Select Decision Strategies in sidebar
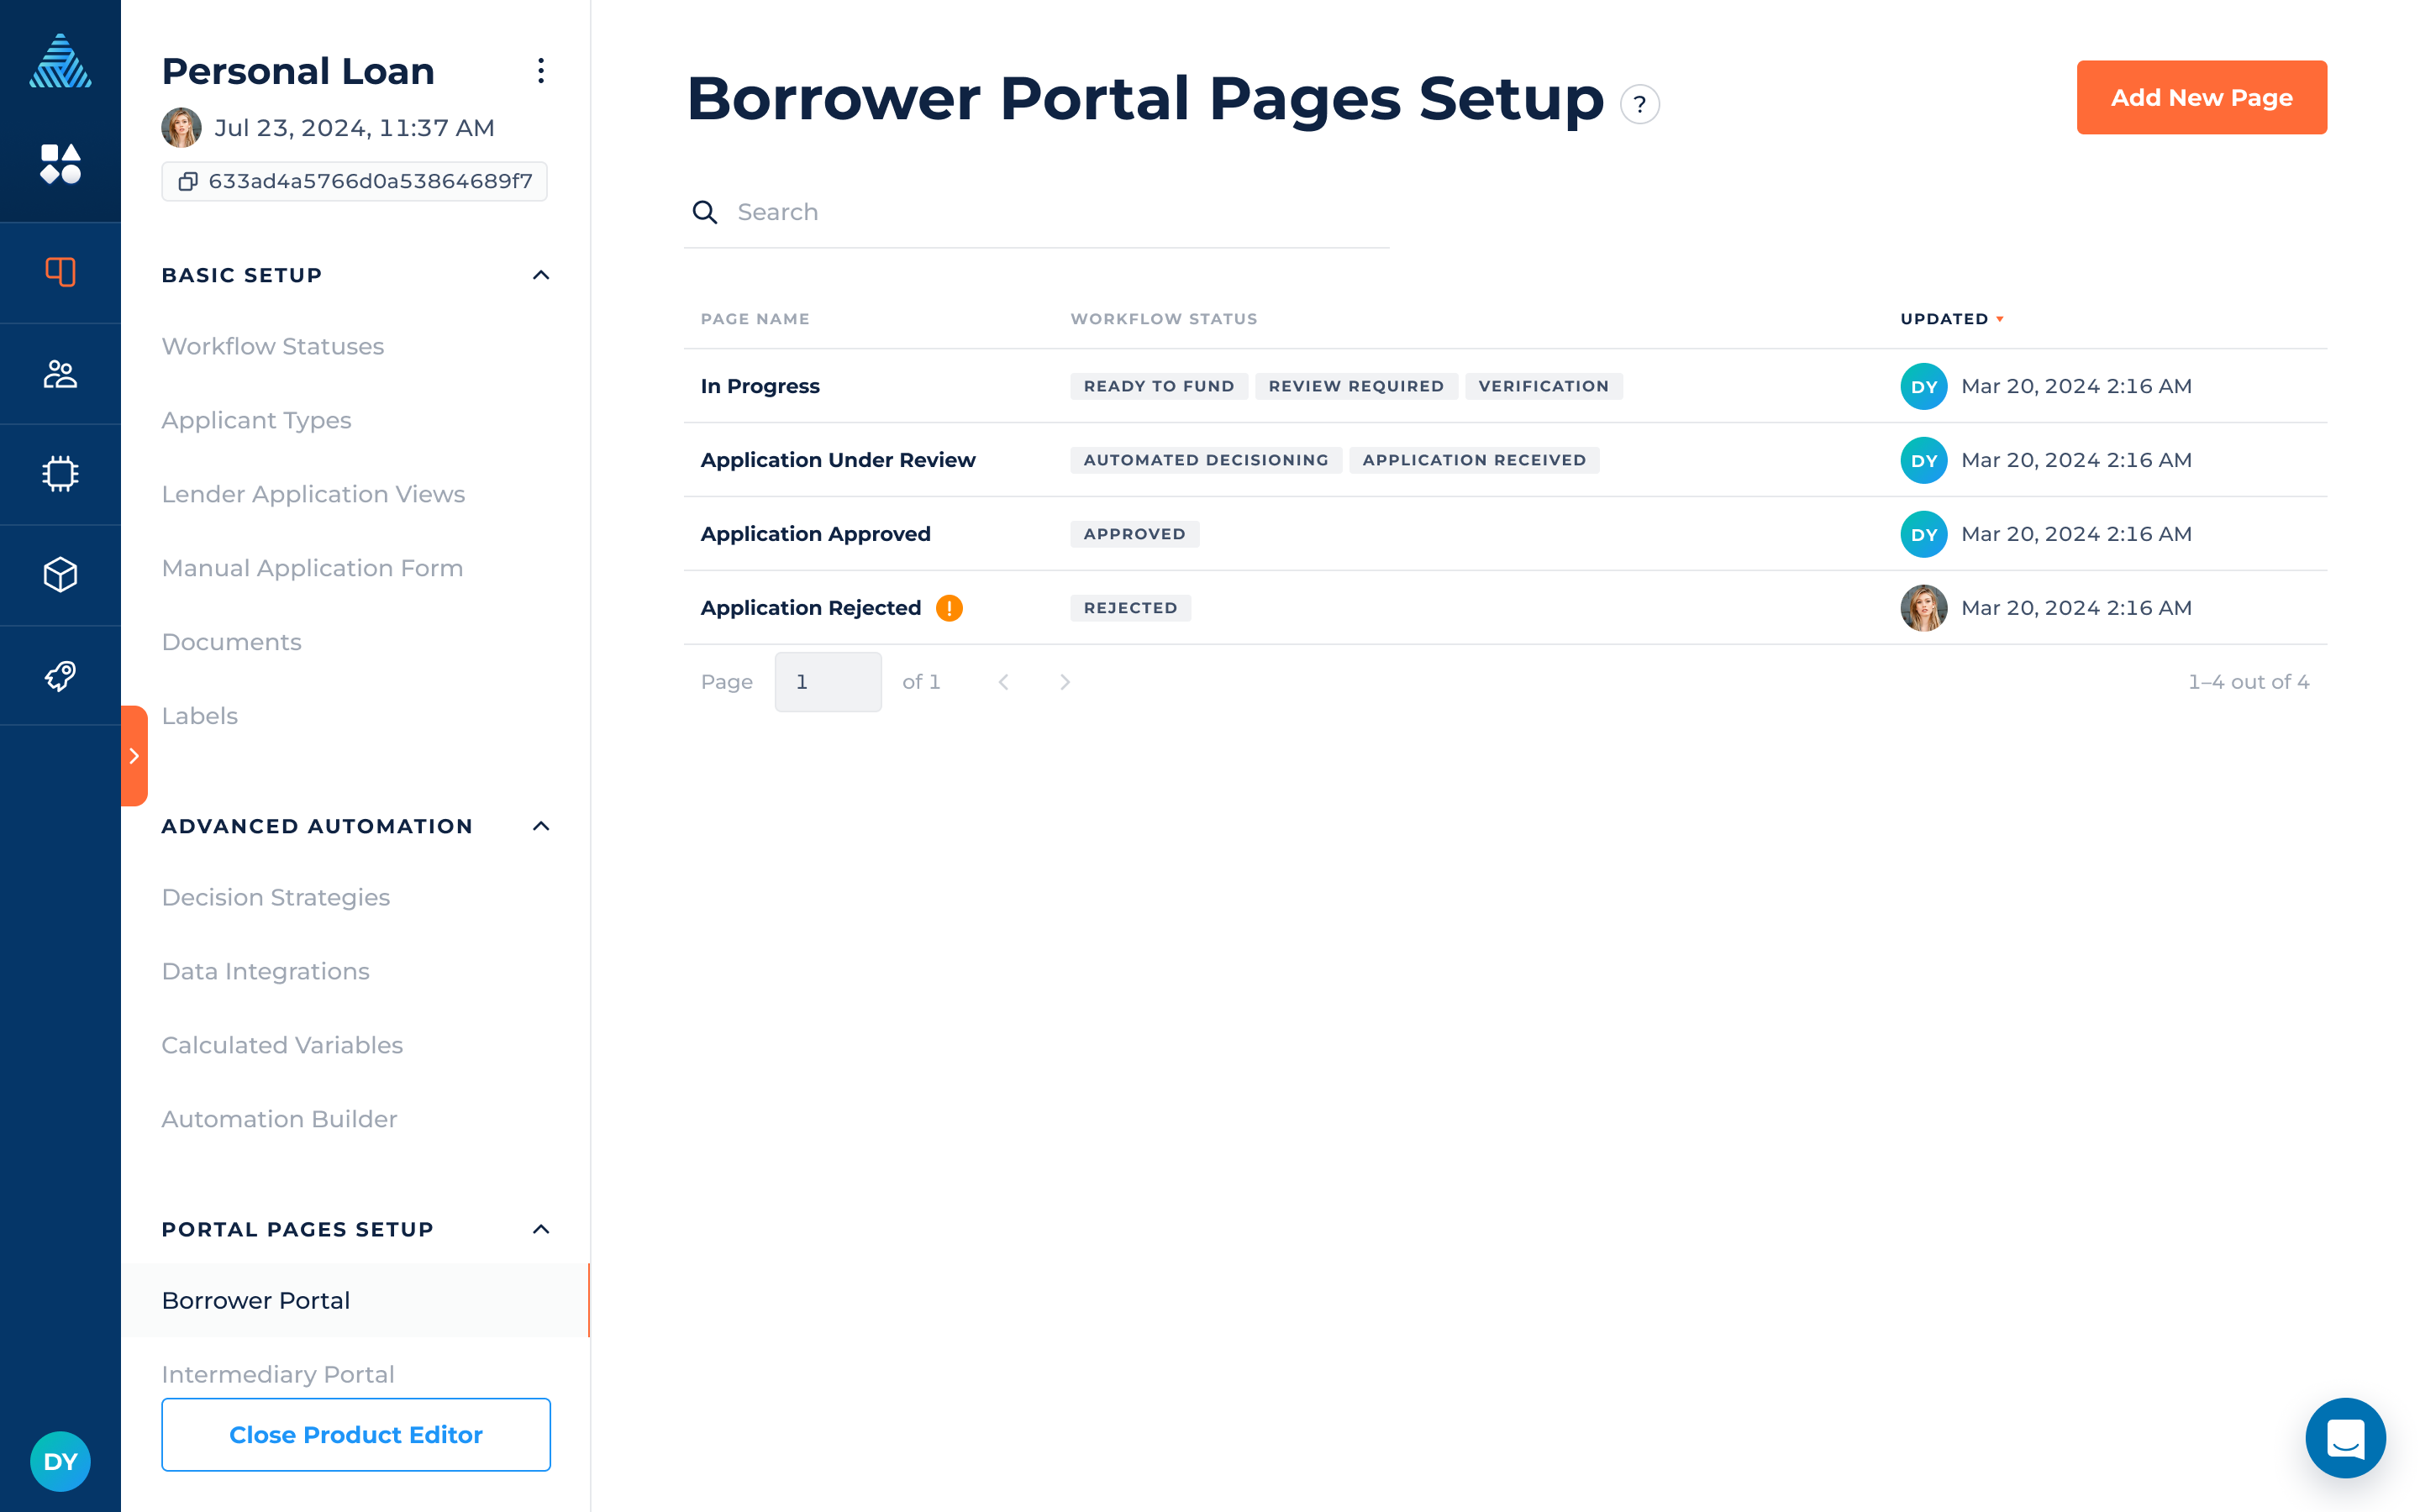The image size is (2420, 1512). [x=275, y=897]
